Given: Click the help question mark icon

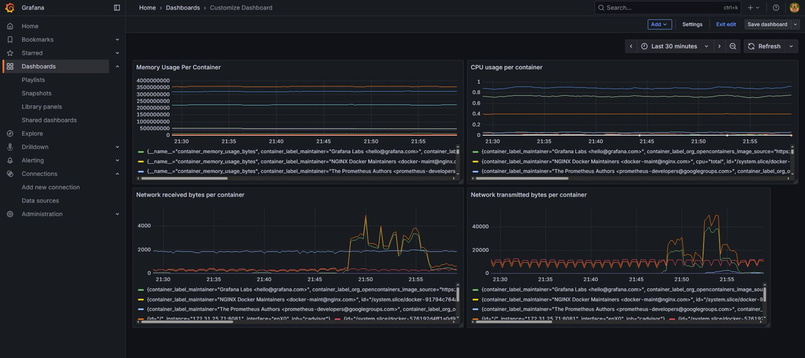Looking at the screenshot, I should (776, 8).
